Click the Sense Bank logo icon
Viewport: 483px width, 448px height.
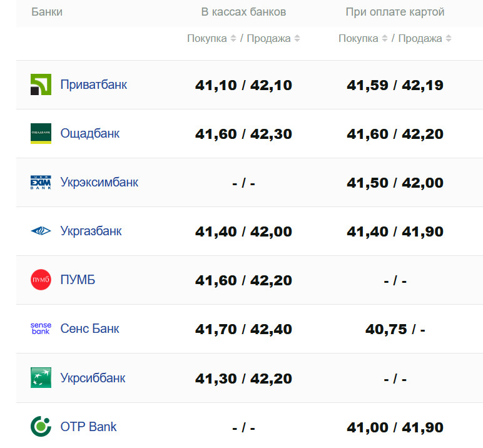click(x=41, y=328)
